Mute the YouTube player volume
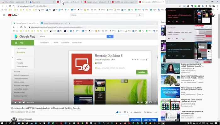 point(24,102)
